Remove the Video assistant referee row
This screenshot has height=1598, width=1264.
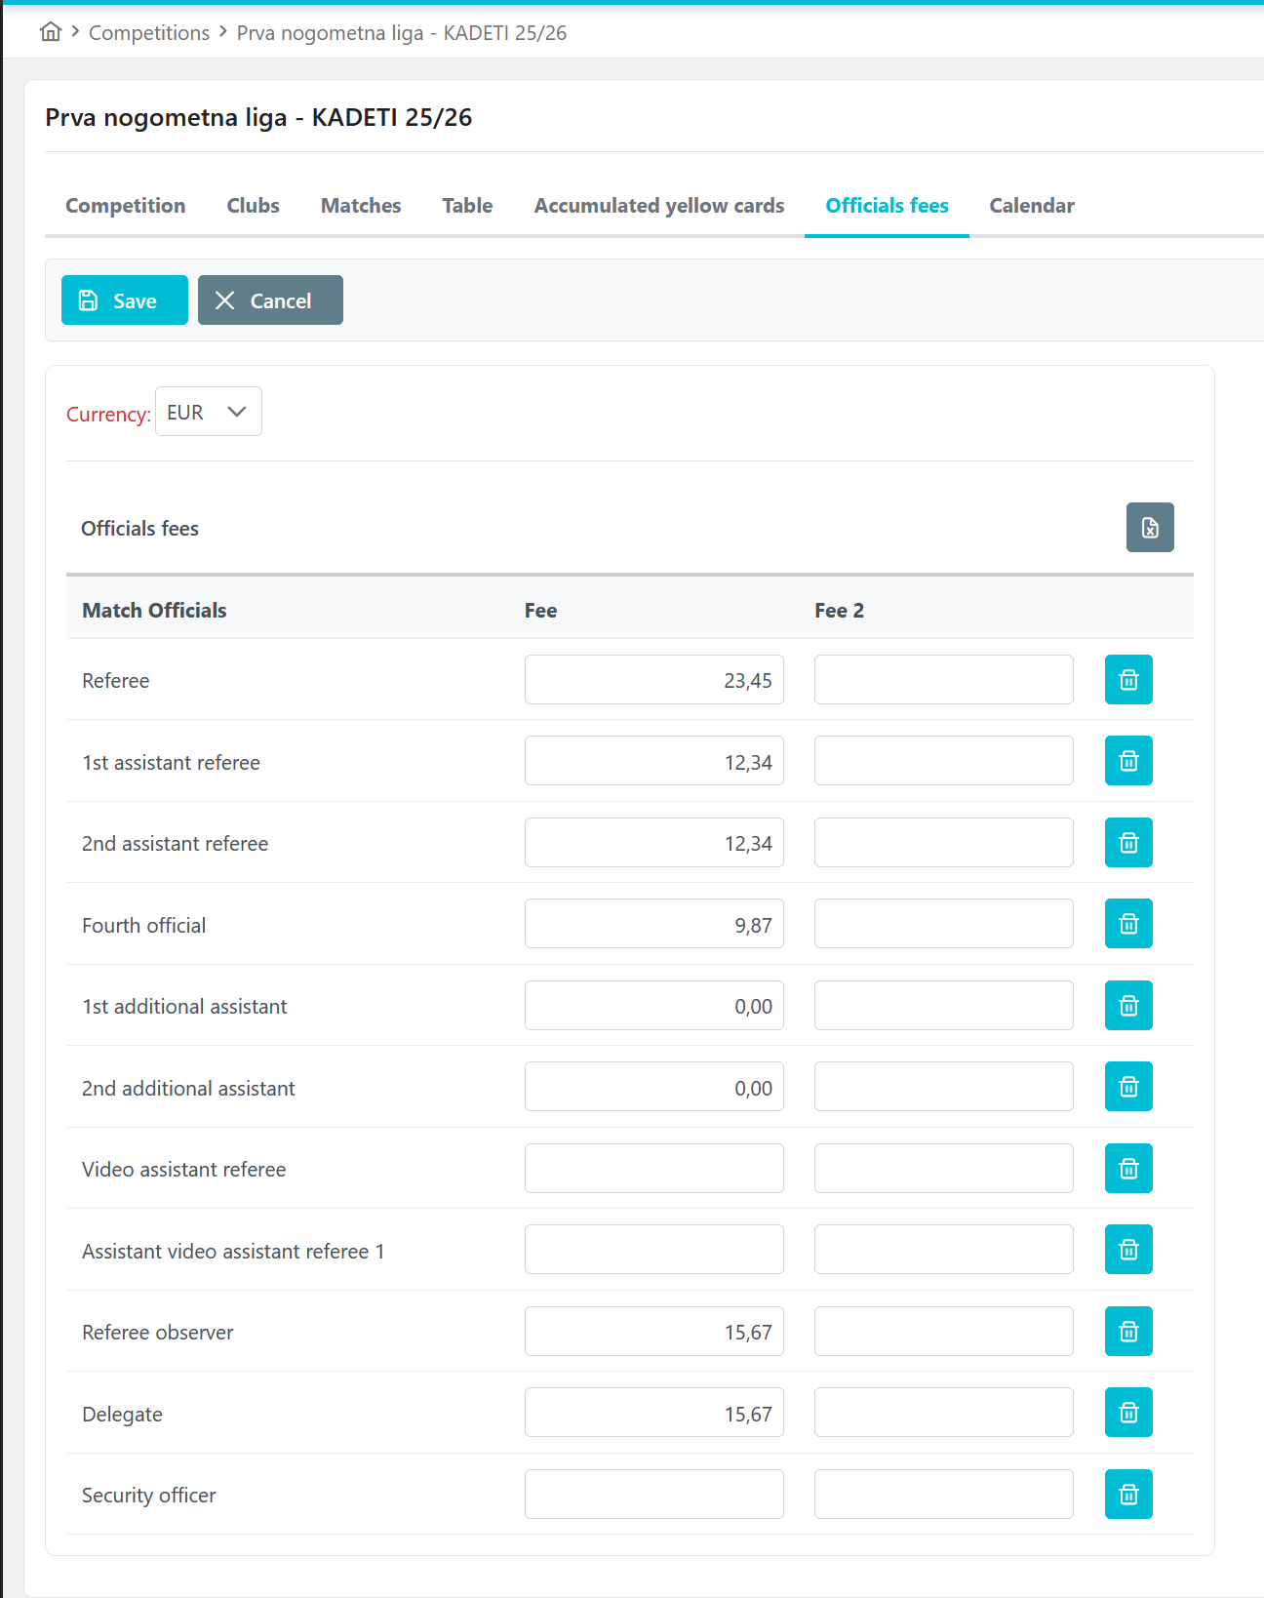1128,1169
